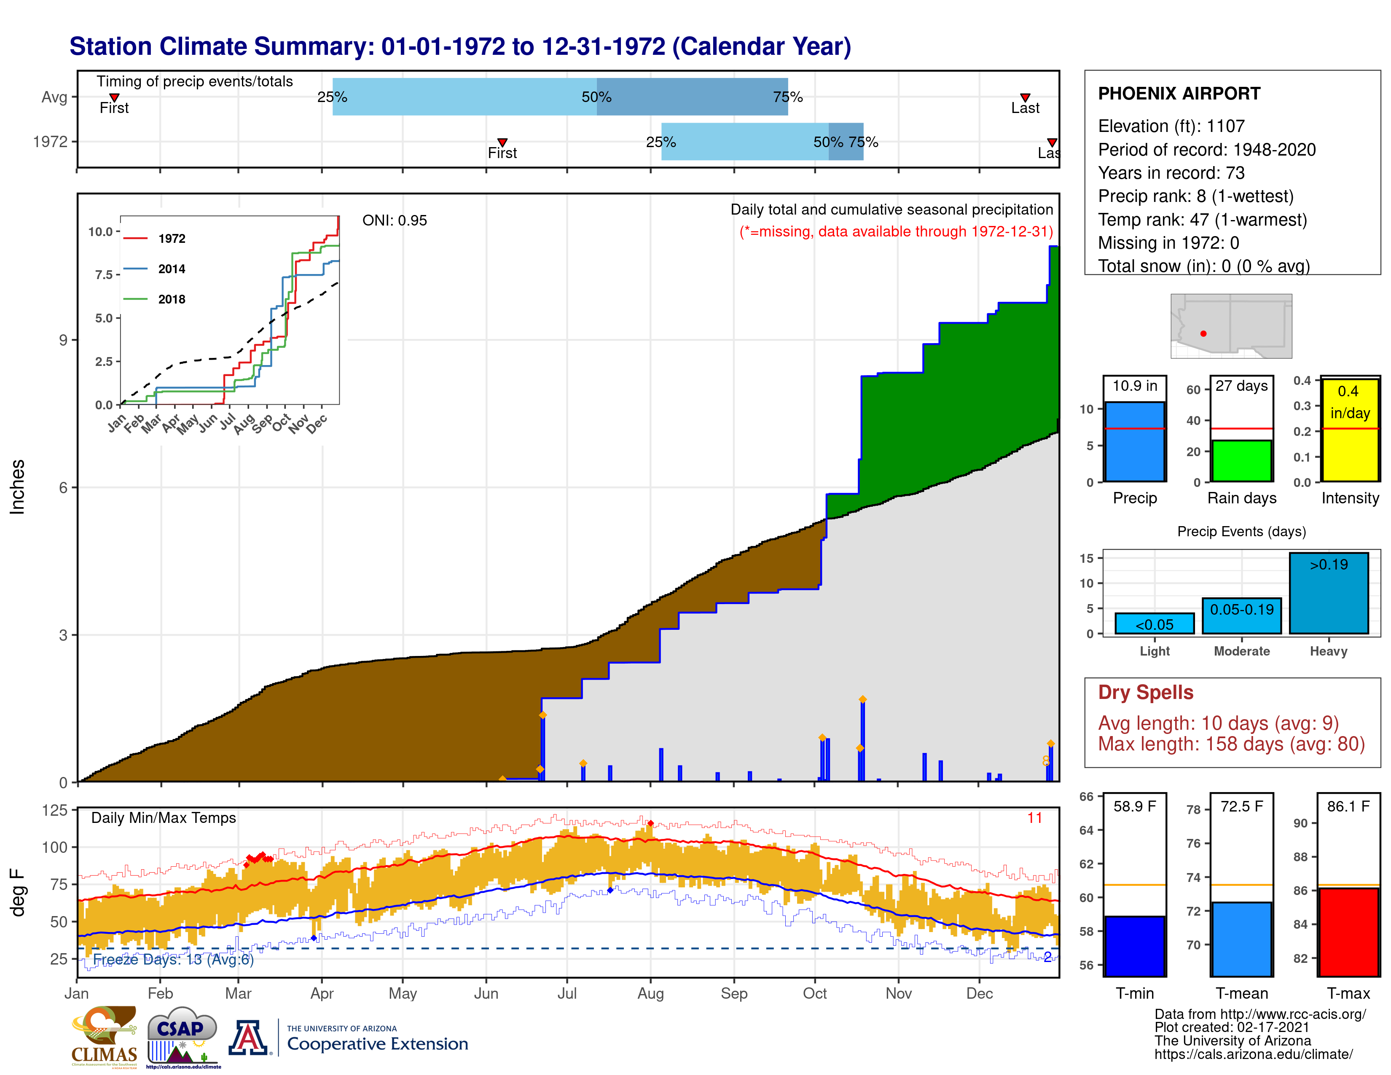This screenshot has width=1391, height=1075.
Task: Click the Cooperative Extension wordmark
Action: (x=377, y=1044)
